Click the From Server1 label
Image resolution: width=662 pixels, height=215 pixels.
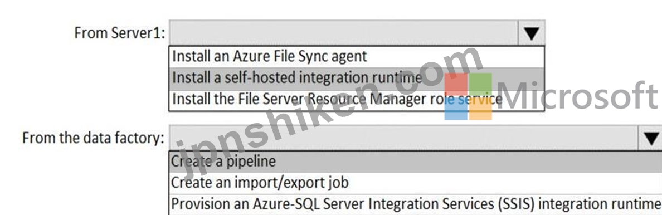coord(120,33)
